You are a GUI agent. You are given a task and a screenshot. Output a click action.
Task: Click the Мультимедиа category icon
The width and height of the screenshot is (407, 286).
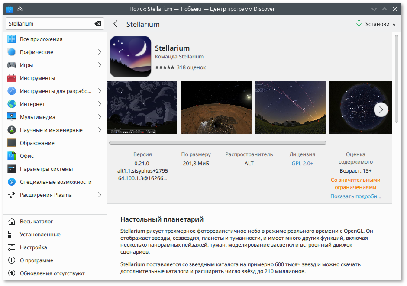[12, 117]
